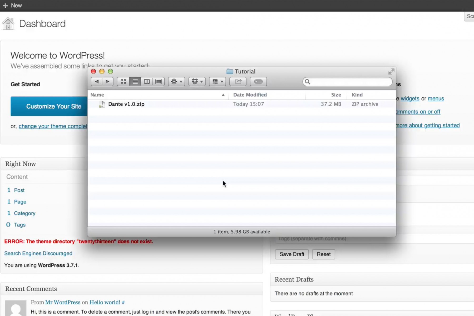Zoom the Tutorial Finder window
The width and height of the screenshot is (474, 316).
(110, 71)
